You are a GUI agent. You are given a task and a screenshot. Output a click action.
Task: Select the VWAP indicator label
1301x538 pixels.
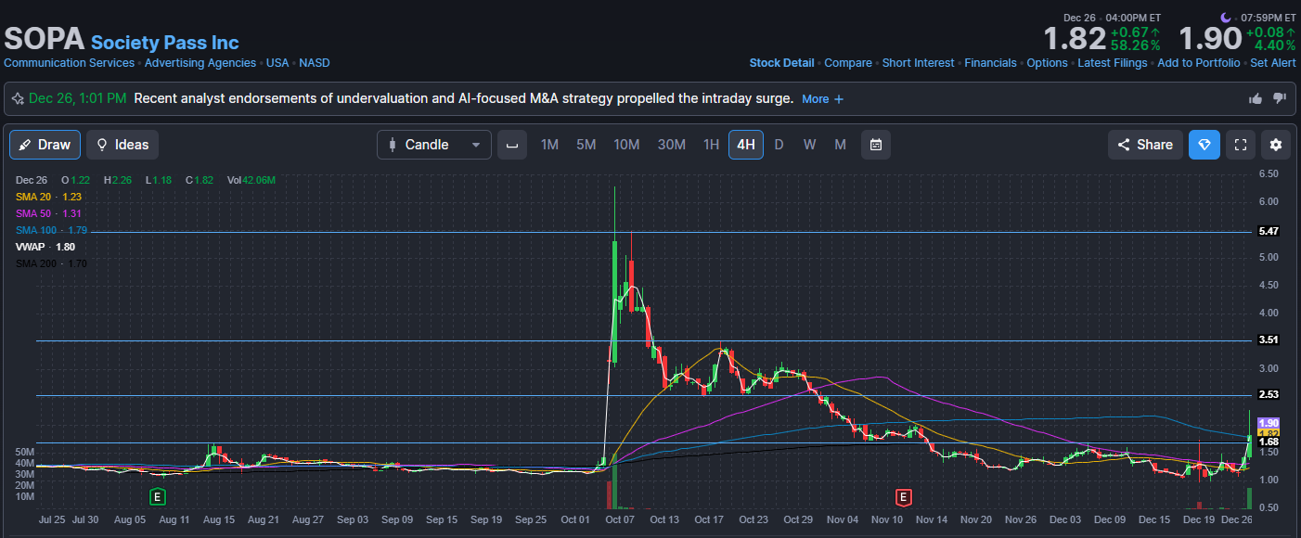click(45, 247)
